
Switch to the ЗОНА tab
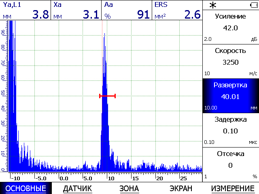[129, 188]
